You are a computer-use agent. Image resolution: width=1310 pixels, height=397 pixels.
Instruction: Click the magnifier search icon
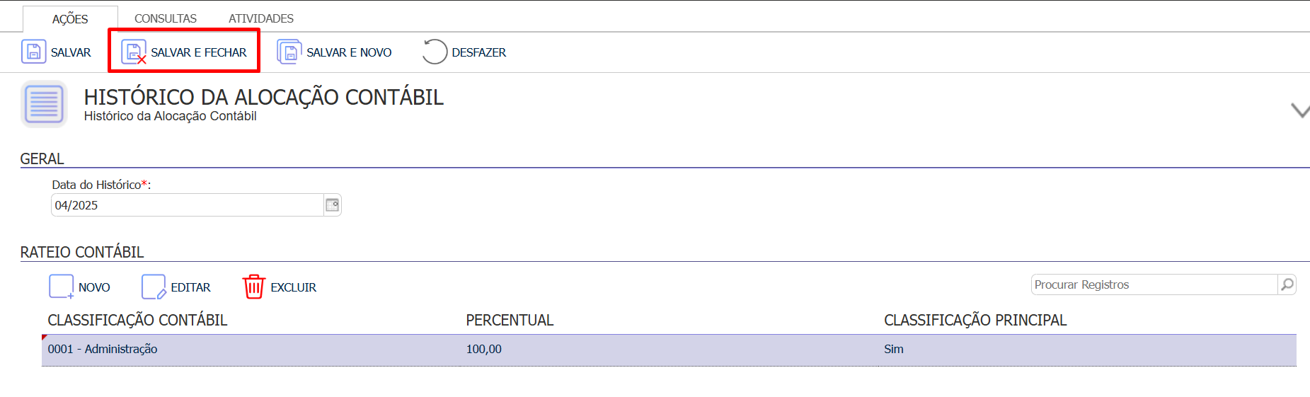1287,284
